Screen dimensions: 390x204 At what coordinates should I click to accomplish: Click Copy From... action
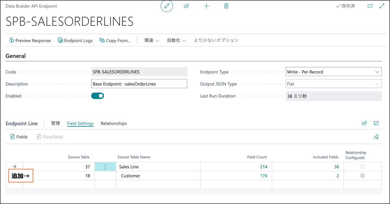pyautogui.click(x=115, y=41)
